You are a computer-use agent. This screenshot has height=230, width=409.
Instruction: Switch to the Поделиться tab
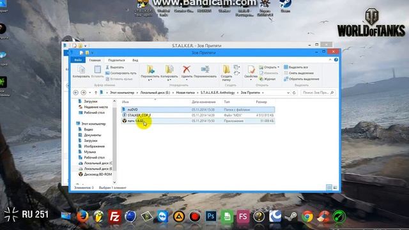pos(116,60)
